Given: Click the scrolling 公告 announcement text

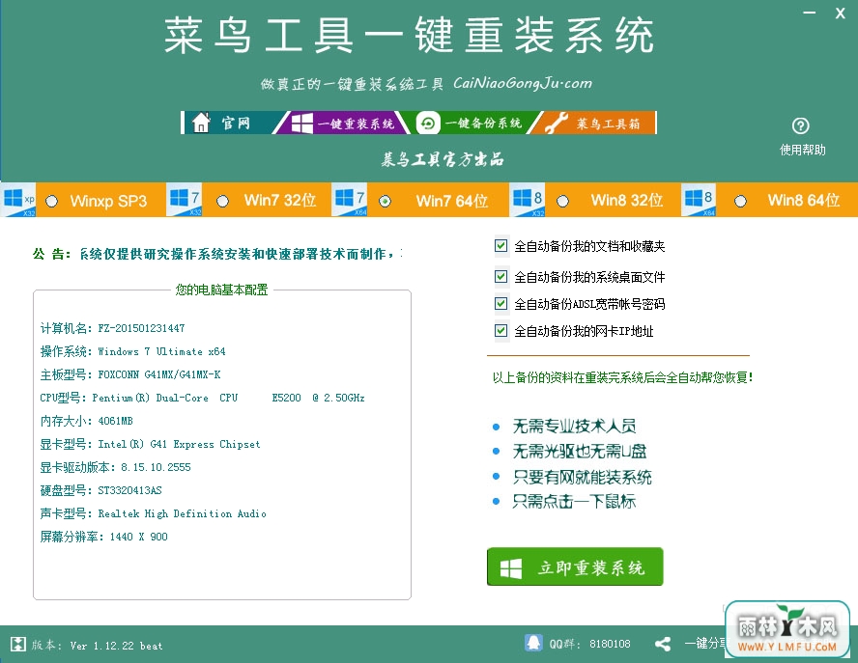Looking at the screenshot, I should tap(241, 254).
